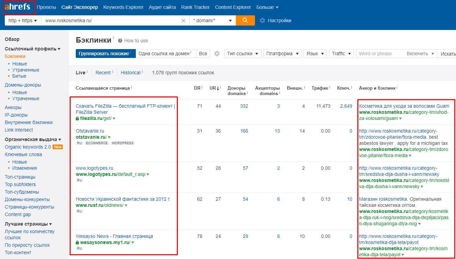Sort by the DR column header

click(x=197, y=88)
